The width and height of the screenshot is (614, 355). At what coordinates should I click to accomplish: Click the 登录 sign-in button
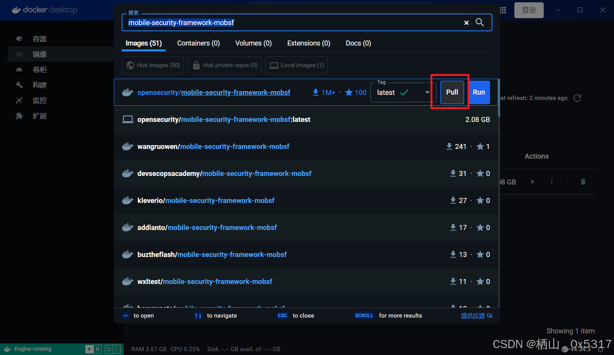(529, 10)
